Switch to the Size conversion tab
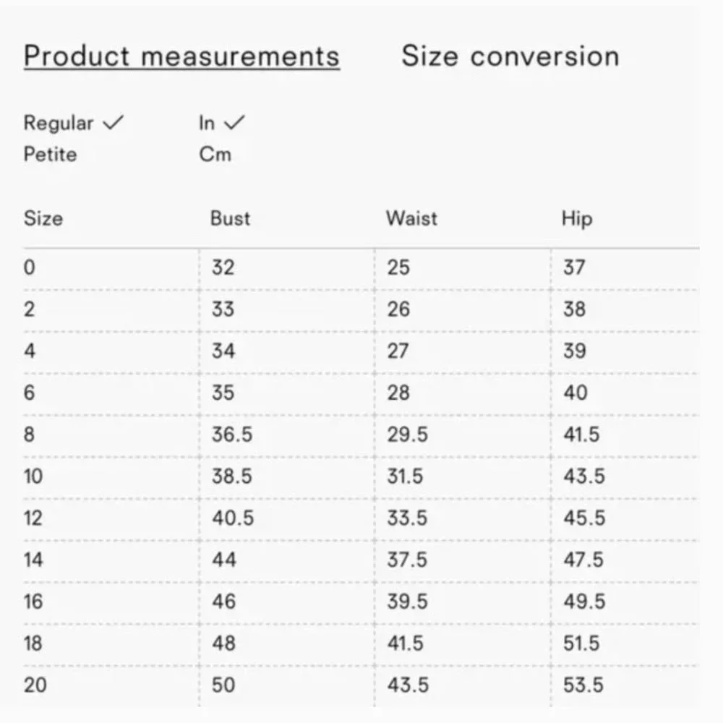723x723 pixels. coord(510,56)
